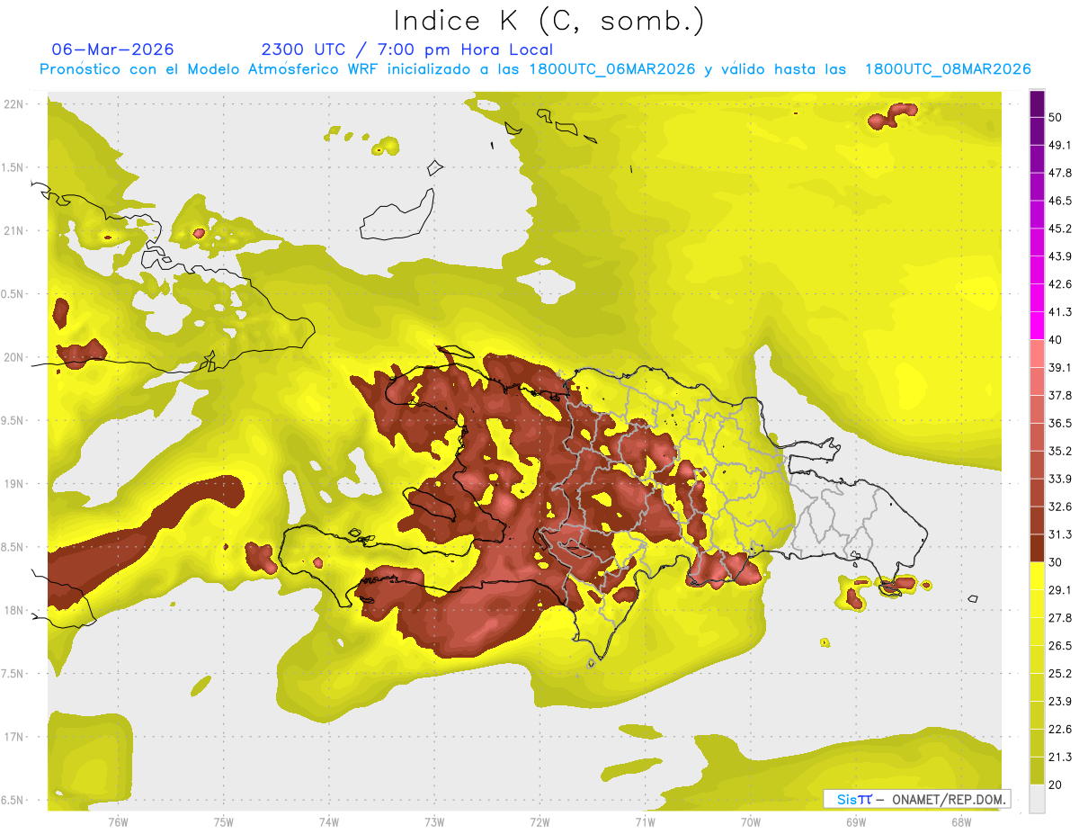The height and width of the screenshot is (834, 1079).
Task: Click the '69W' longitude label
Action: (856, 821)
